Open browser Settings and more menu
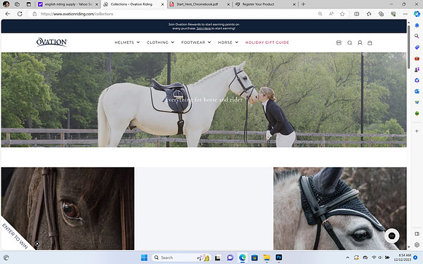 click(x=405, y=14)
